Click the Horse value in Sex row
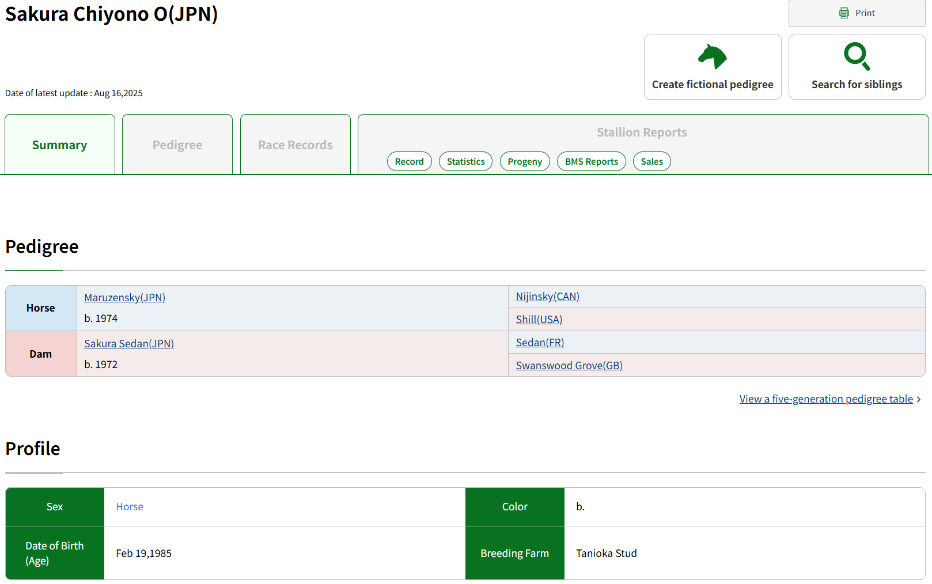This screenshot has height=584, width=932. point(130,507)
